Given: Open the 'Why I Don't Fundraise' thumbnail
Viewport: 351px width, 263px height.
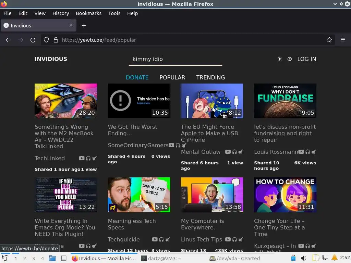Looking at the screenshot, I should pos(285,101).
